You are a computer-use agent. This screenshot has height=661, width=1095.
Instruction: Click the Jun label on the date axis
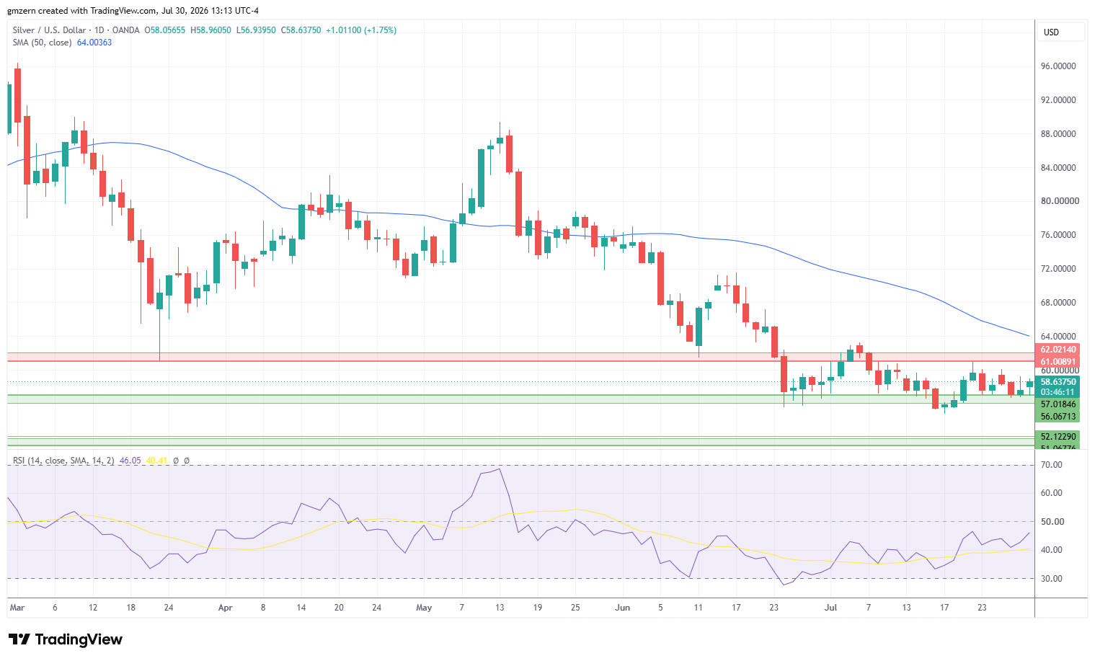pyautogui.click(x=622, y=608)
